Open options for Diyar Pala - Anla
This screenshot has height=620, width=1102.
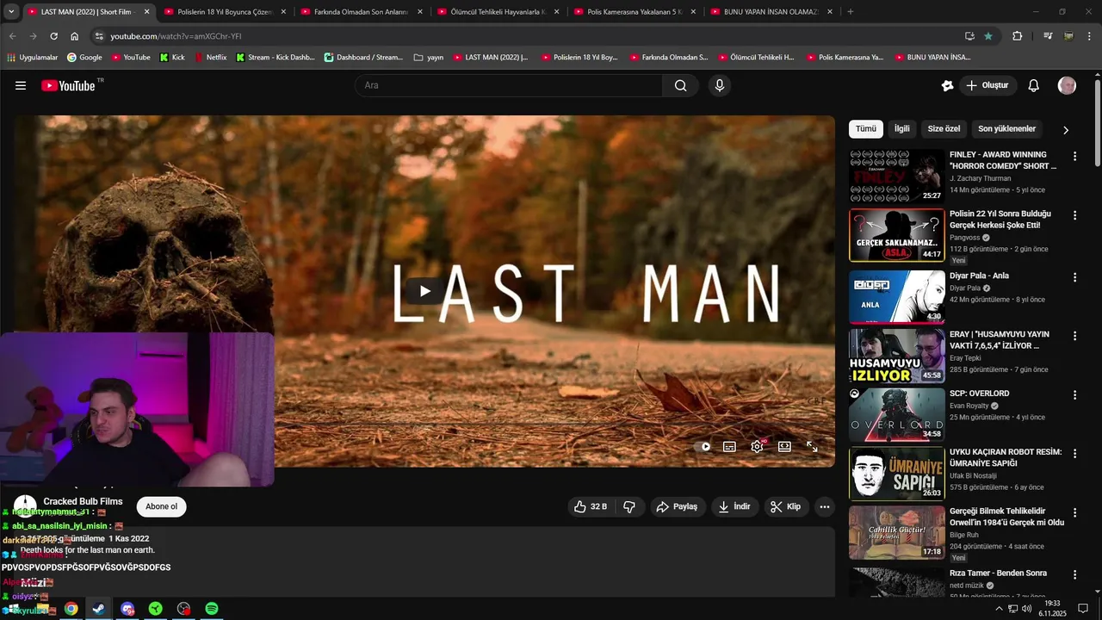tap(1074, 277)
